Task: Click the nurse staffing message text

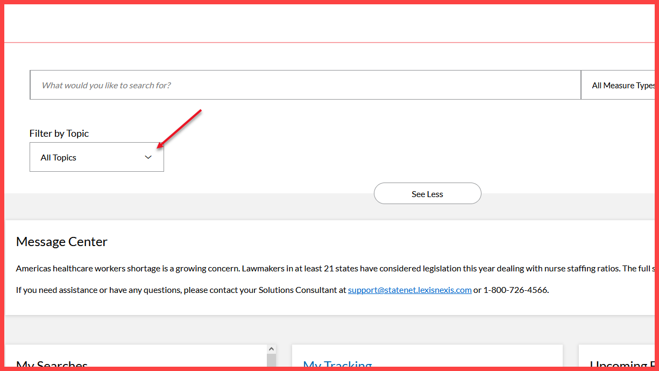Action: tap(269, 268)
